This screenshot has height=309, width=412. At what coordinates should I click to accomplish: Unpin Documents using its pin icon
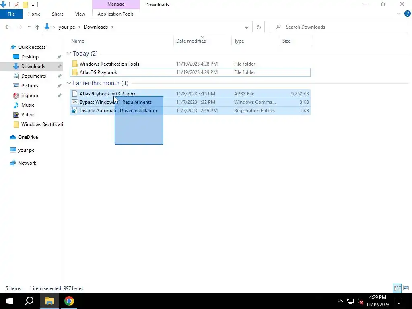(x=60, y=76)
